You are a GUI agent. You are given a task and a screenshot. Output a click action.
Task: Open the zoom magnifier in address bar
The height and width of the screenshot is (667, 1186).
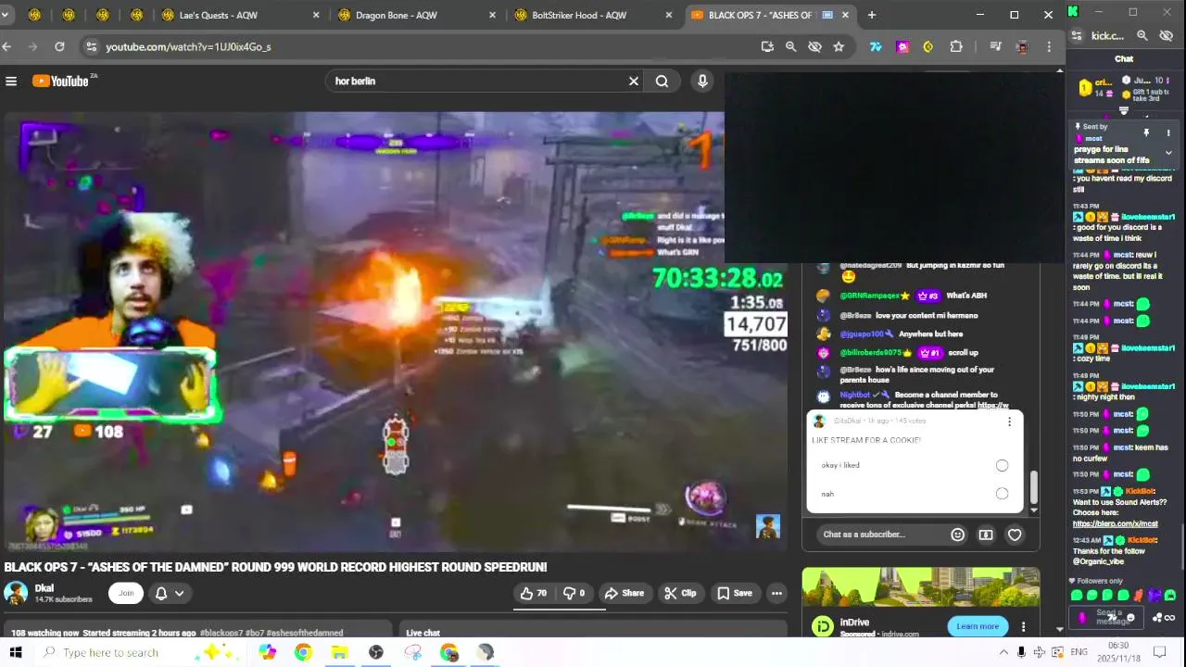[x=790, y=46]
